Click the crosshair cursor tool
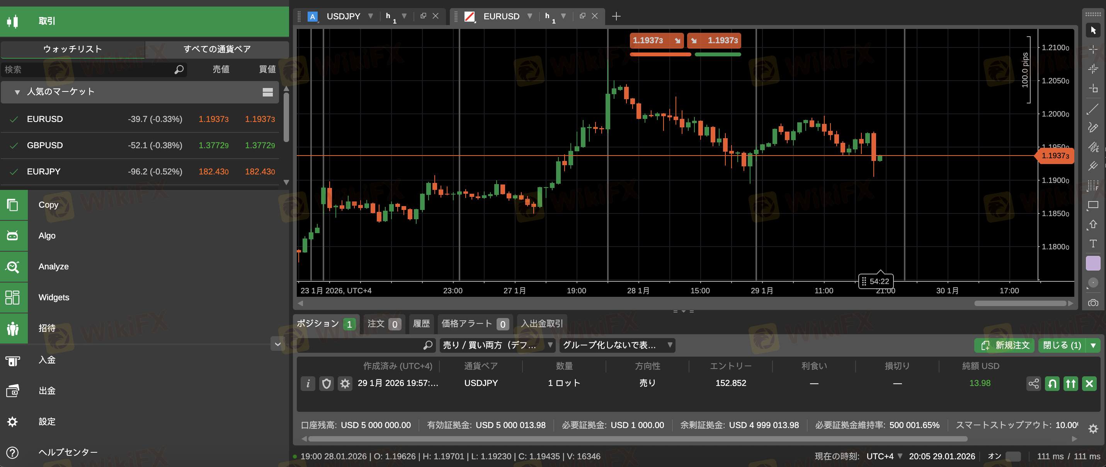The height and width of the screenshot is (467, 1106). 1093,50
